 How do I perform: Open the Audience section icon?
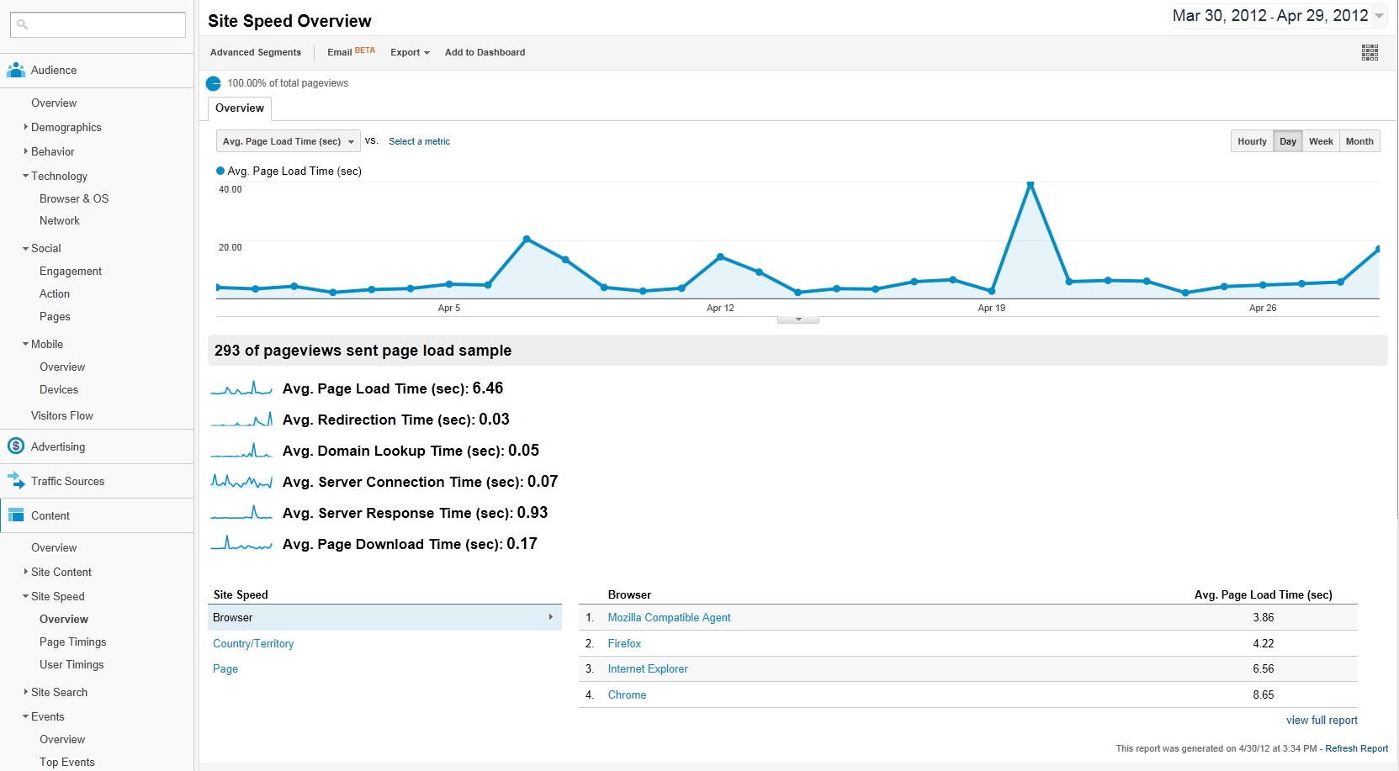(x=15, y=70)
